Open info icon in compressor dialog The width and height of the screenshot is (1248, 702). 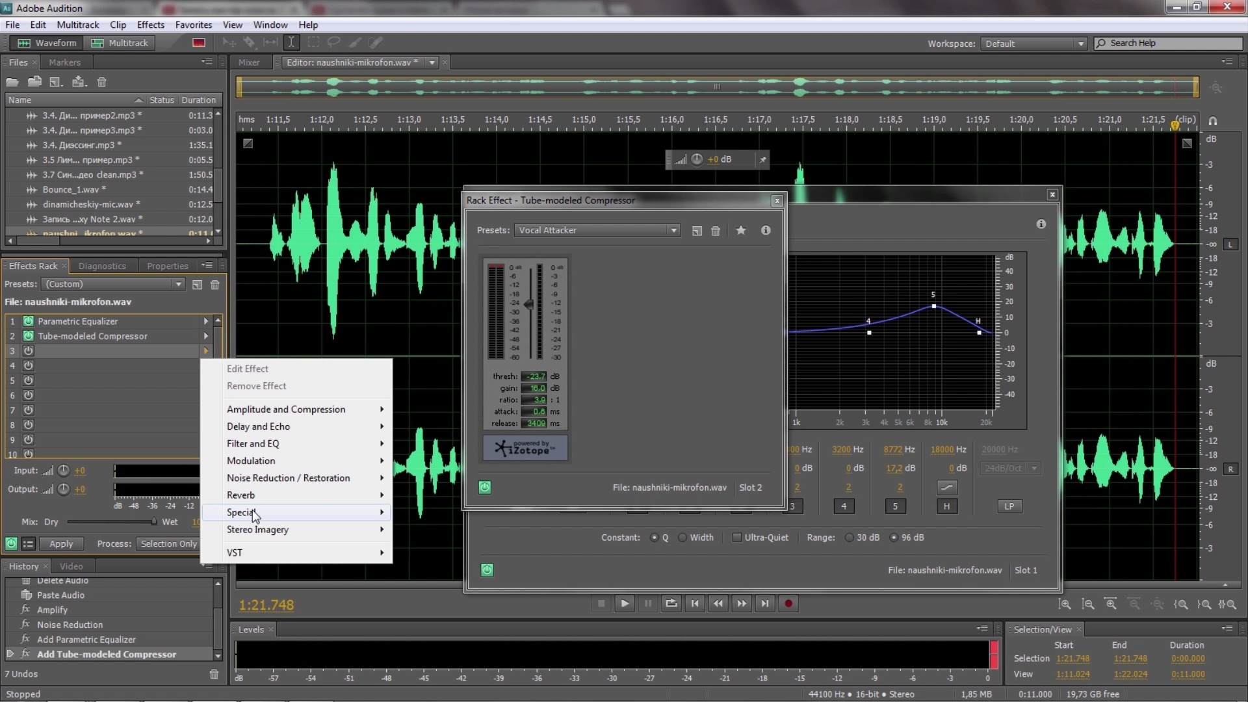click(x=766, y=230)
